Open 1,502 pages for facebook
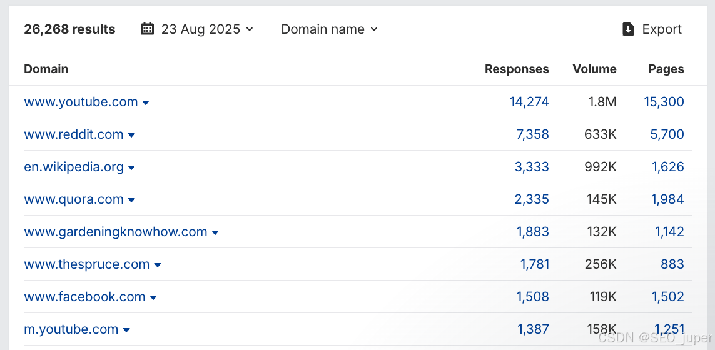 (x=668, y=297)
